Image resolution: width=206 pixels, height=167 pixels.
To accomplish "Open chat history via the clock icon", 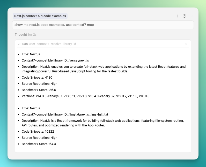I will pos(185,16).
